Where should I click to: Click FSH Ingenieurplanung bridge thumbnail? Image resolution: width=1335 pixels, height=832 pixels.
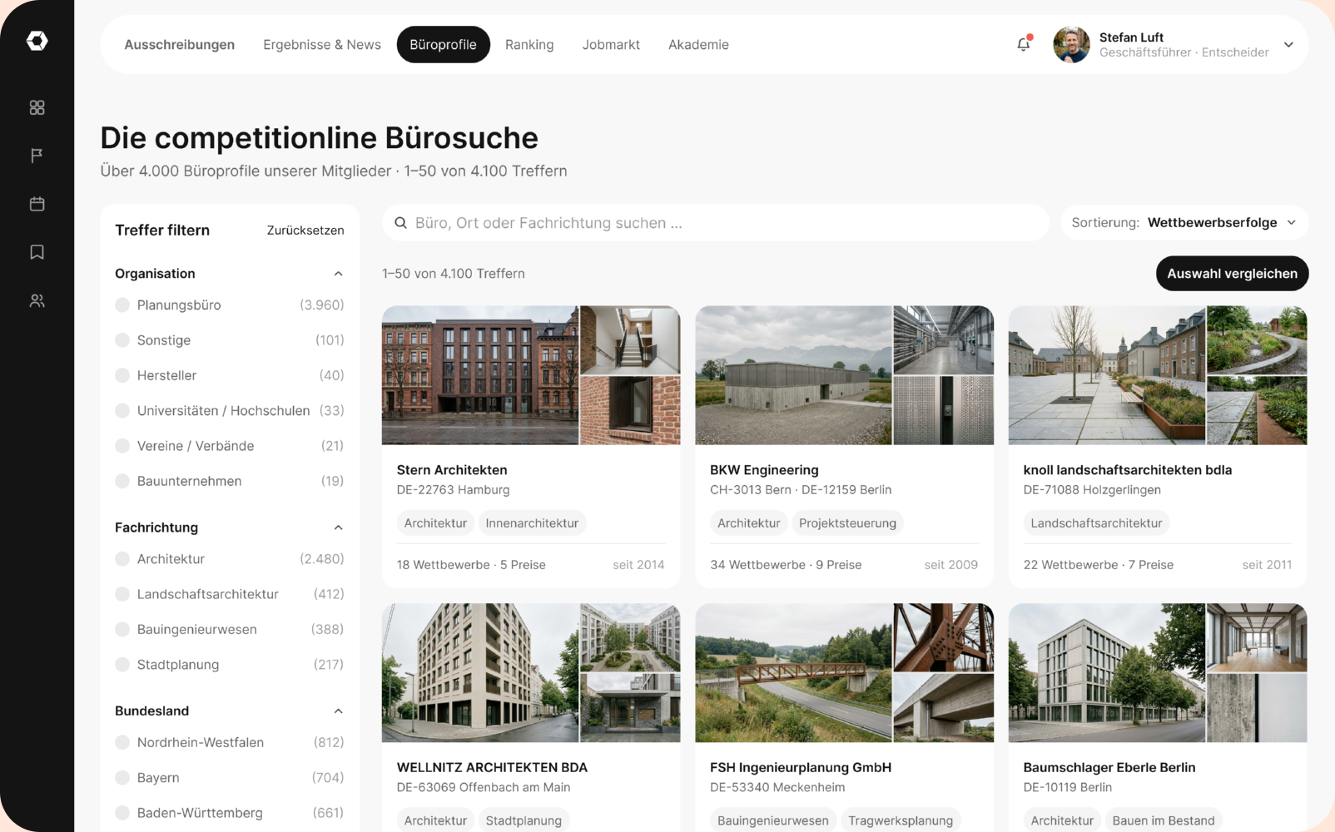pos(793,672)
